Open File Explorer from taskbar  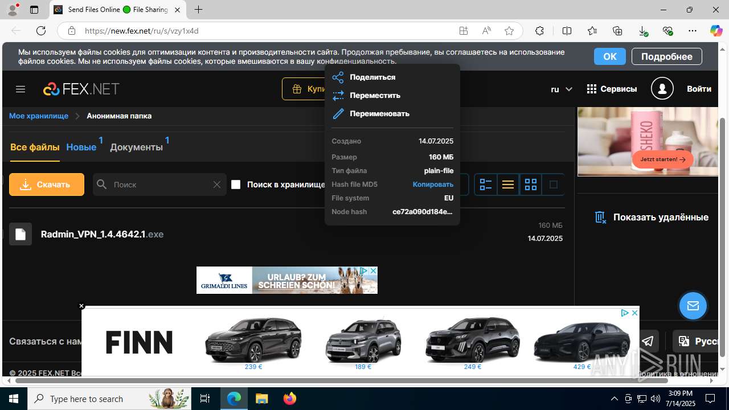click(x=261, y=399)
